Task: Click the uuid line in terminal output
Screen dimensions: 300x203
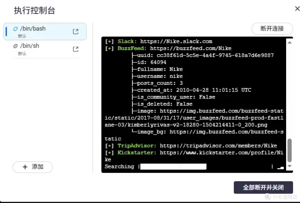Action: pyautogui.click(x=202, y=55)
